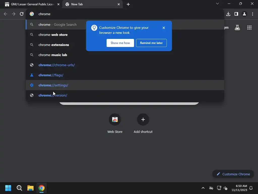Click the gear icon beside chrome://settings/
This screenshot has width=258, height=194.
(32, 85)
